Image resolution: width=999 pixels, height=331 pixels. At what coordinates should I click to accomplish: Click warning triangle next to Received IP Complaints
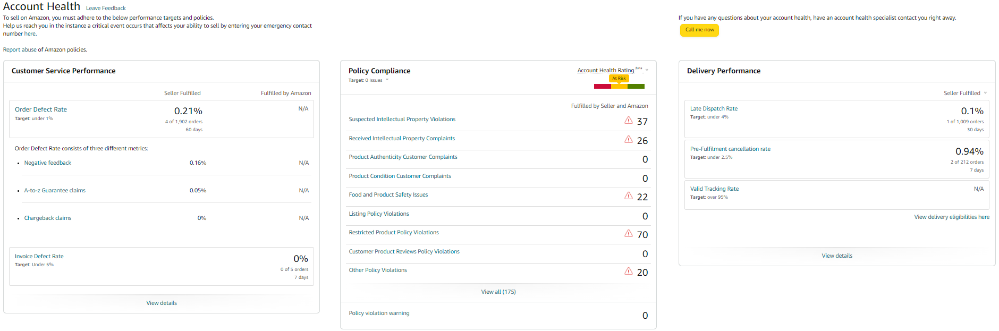628,140
